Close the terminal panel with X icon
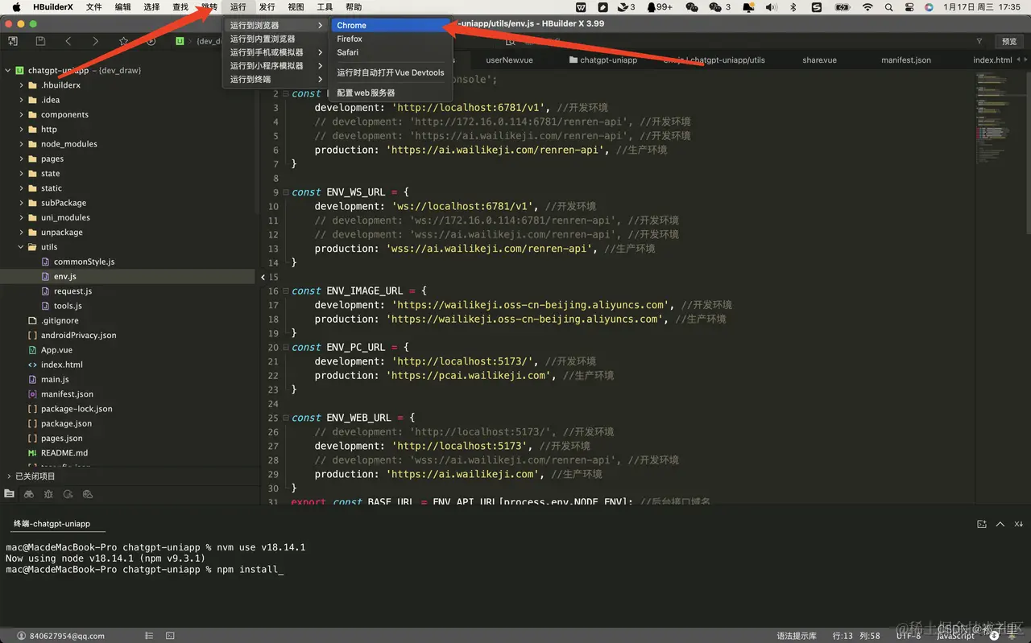Screen dimensions: 1031x643 click(x=1019, y=524)
